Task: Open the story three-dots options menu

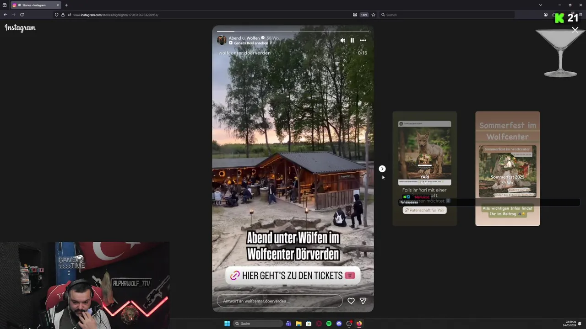Action: tap(363, 40)
